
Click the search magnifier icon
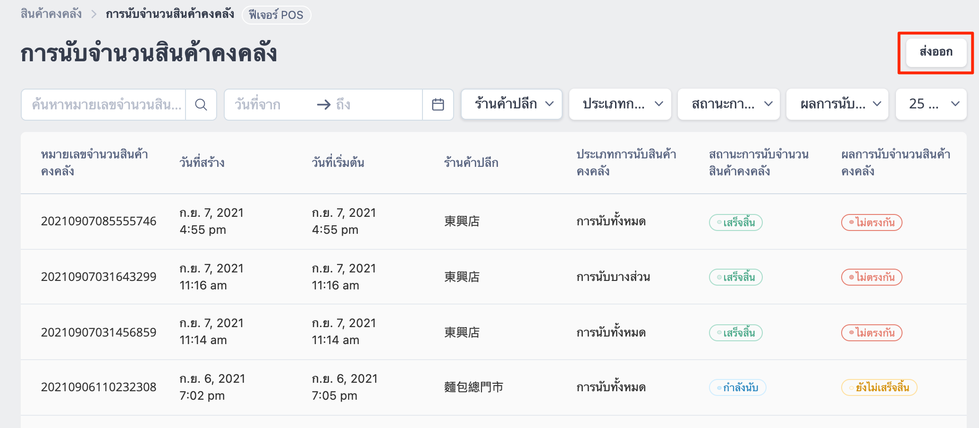[x=201, y=105]
